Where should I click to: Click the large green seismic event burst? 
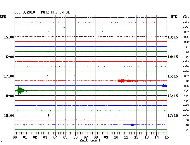(19, 91)
